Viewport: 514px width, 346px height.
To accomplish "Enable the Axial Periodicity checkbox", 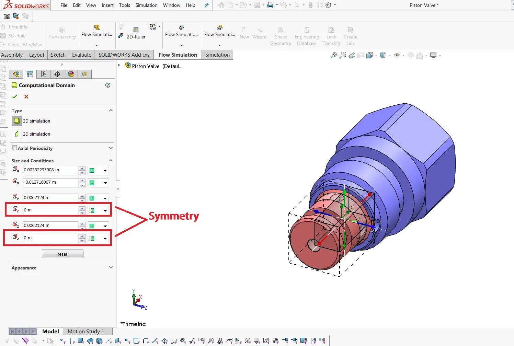I will tap(14, 148).
